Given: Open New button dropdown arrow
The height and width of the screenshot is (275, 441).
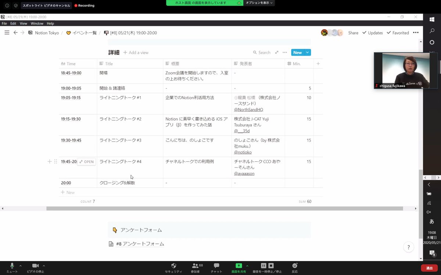Looking at the screenshot, I should (308, 52).
